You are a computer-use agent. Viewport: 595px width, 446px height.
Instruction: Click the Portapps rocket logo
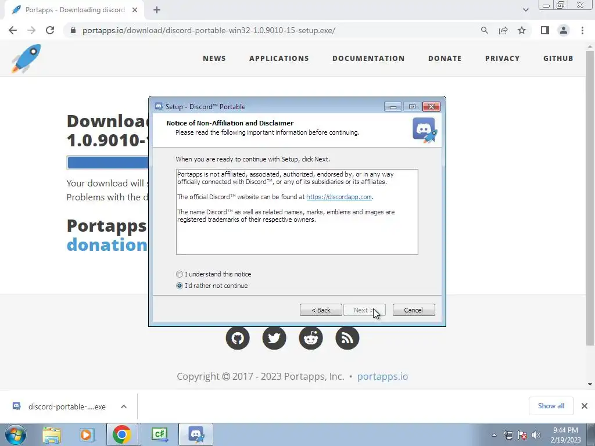(x=26, y=59)
